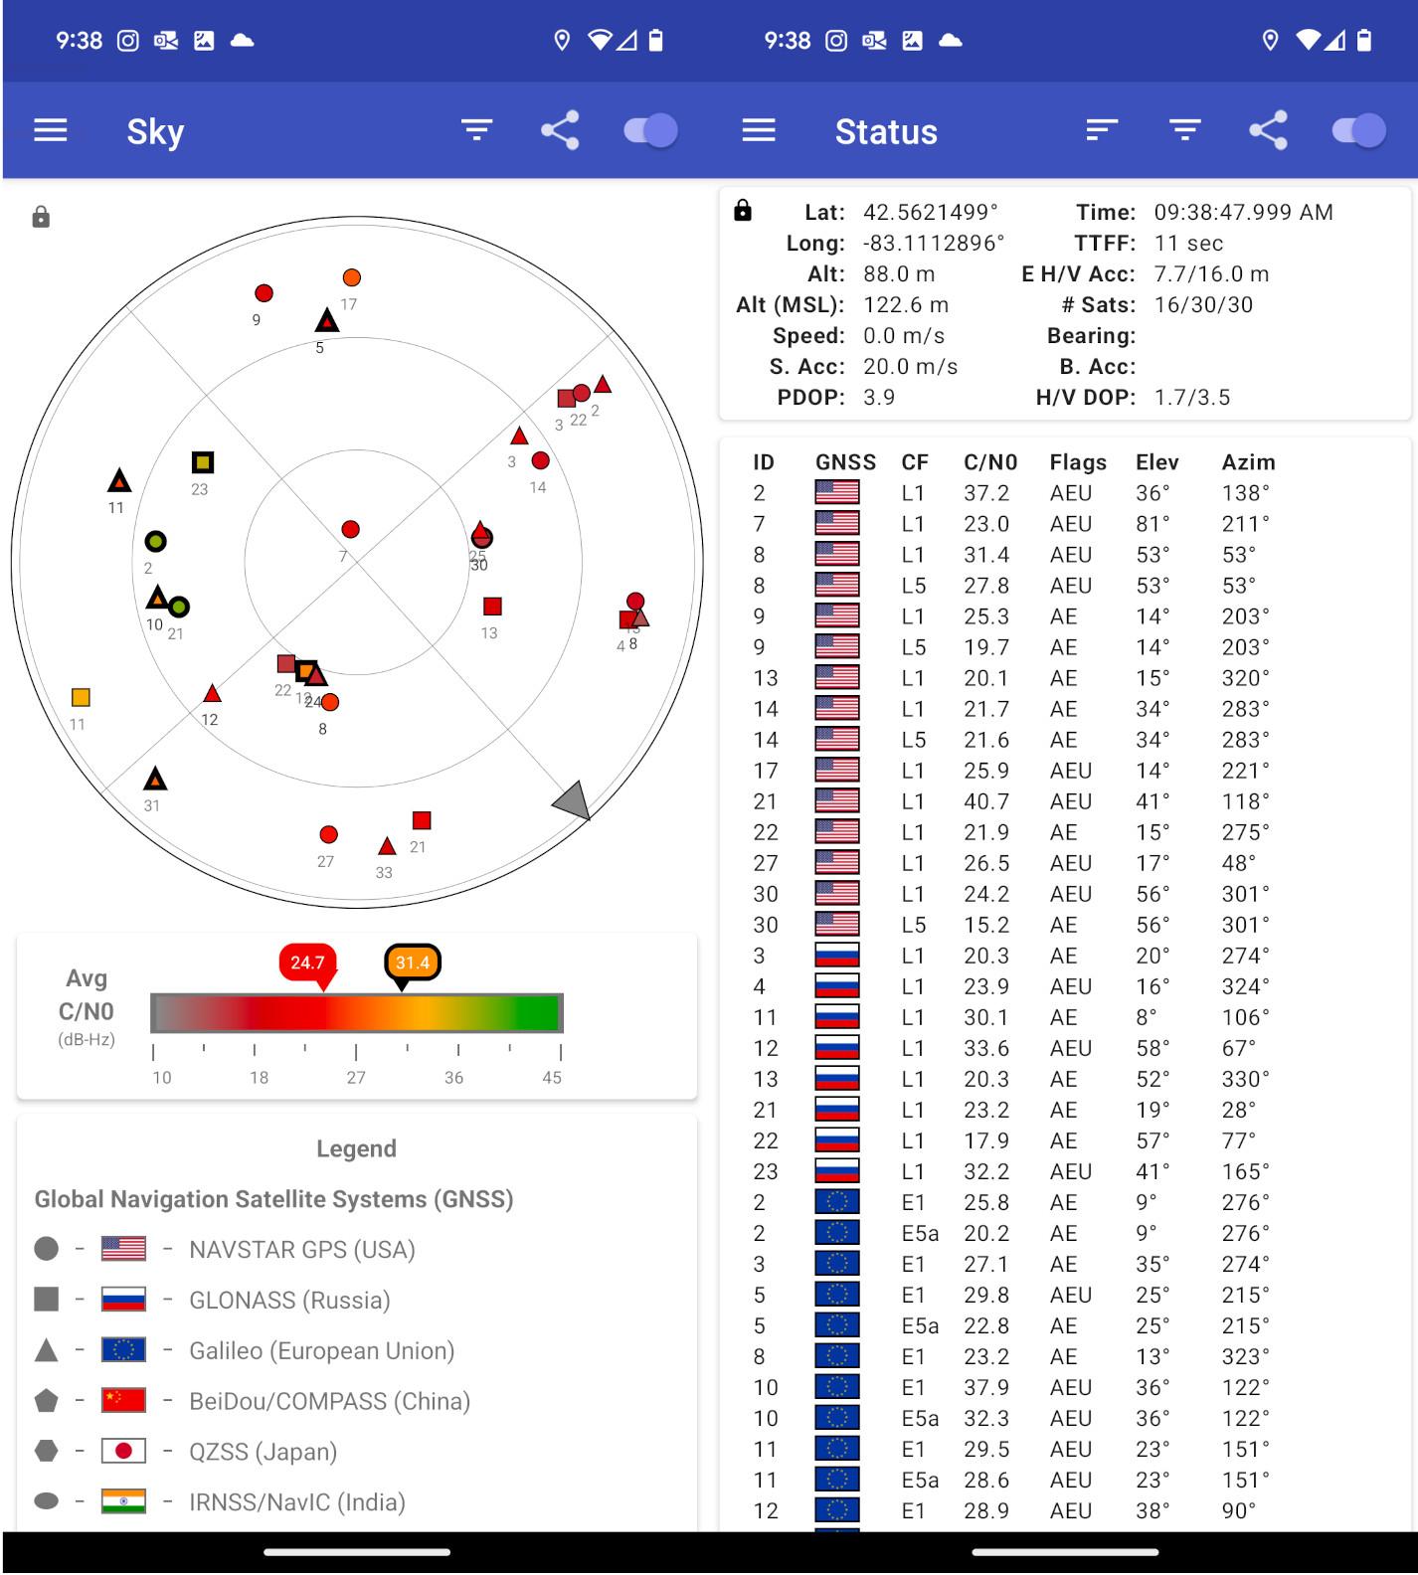The image size is (1418, 1575).
Task: Tap longitude value -83.1112896°
Action: pos(934,243)
